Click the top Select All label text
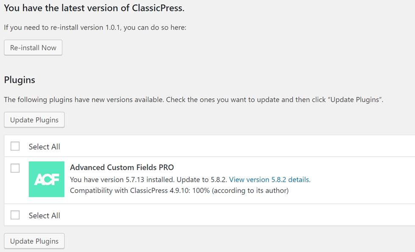 44,146
